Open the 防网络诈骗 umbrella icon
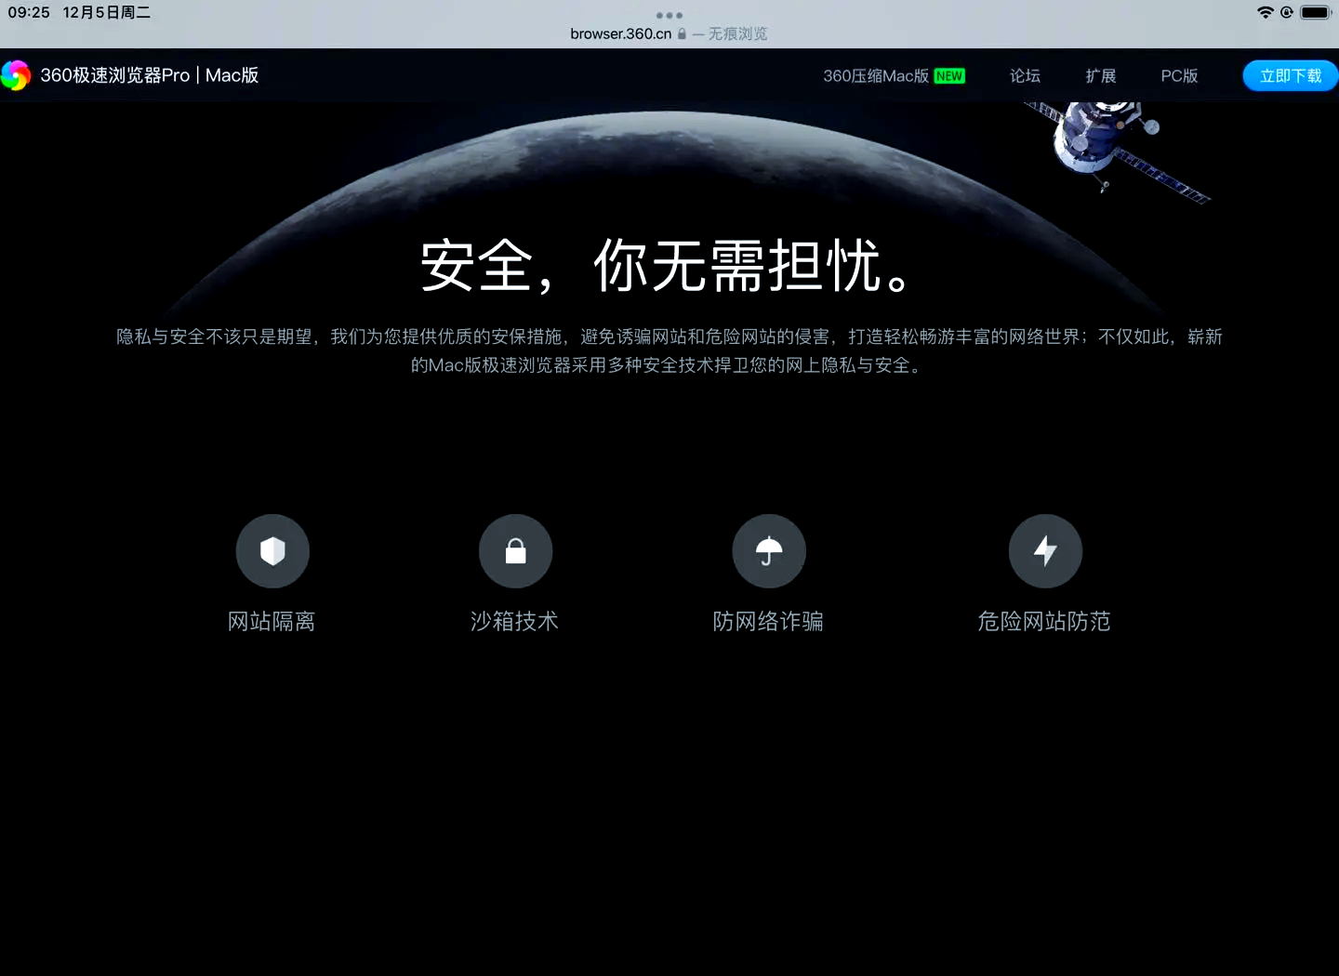 [x=769, y=551]
